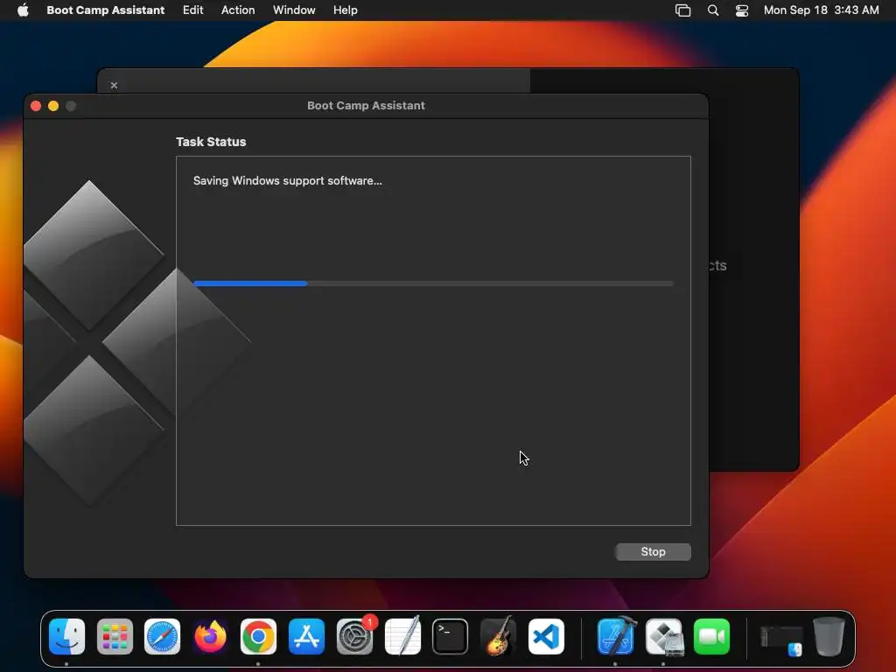Minimize the Boot Camp Assistant window
The height and width of the screenshot is (672, 896).
click(53, 106)
